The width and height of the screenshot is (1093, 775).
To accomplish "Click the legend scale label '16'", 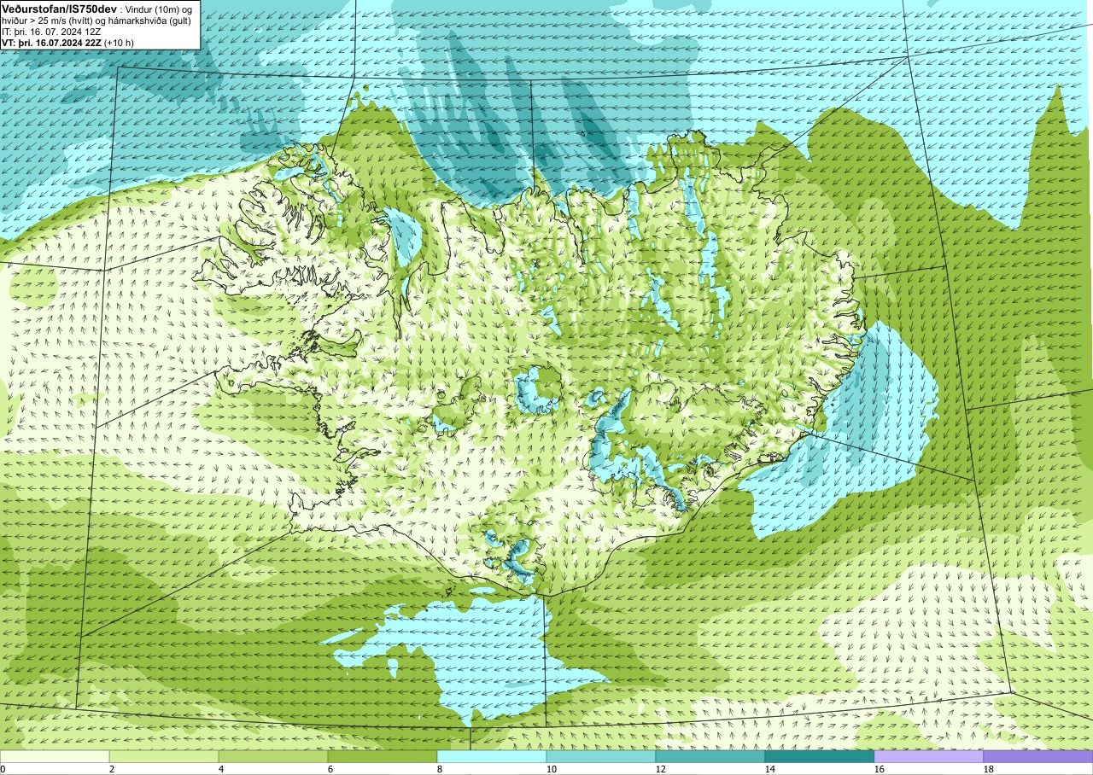I will [880, 769].
